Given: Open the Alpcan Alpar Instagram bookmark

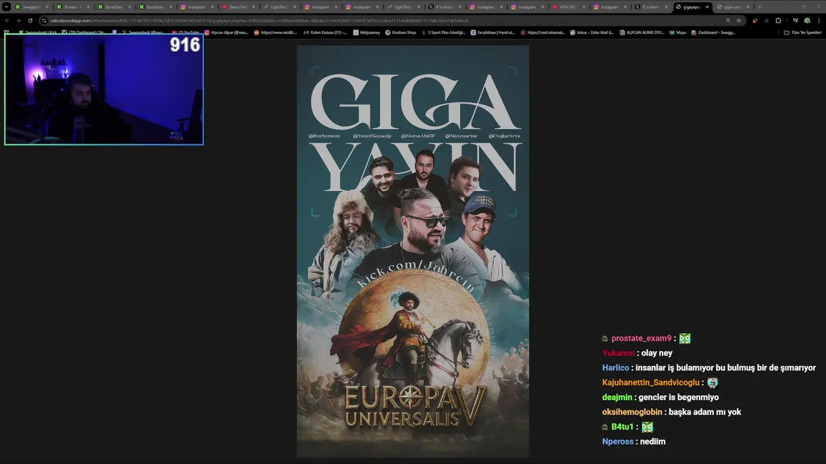Looking at the screenshot, I should tap(227, 32).
